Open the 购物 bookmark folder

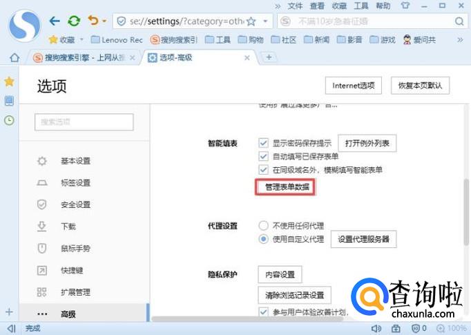click(x=251, y=39)
